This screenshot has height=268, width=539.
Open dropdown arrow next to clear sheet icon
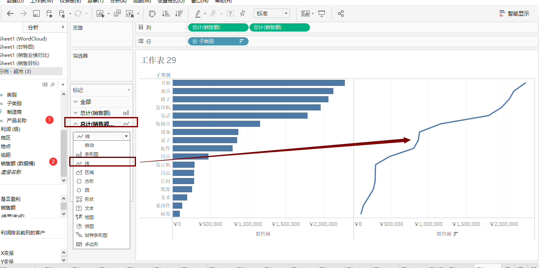click(138, 14)
